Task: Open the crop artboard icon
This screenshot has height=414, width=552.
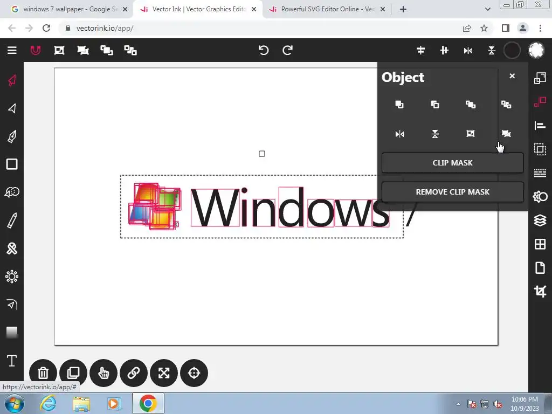Action: point(540,292)
